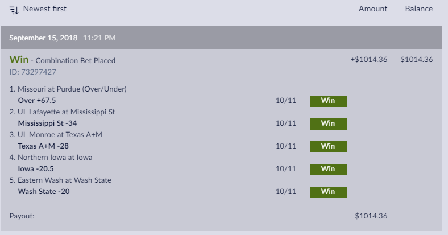This screenshot has width=448, height=235.
Task: Click the Amount column header
Action: tap(373, 9)
